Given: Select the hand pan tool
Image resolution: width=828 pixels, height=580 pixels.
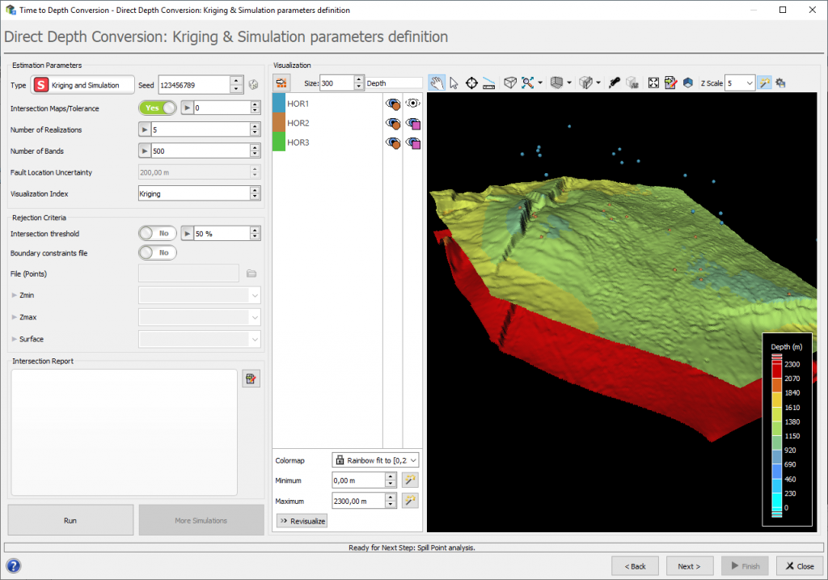Looking at the screenshot, I should (437, 83).
